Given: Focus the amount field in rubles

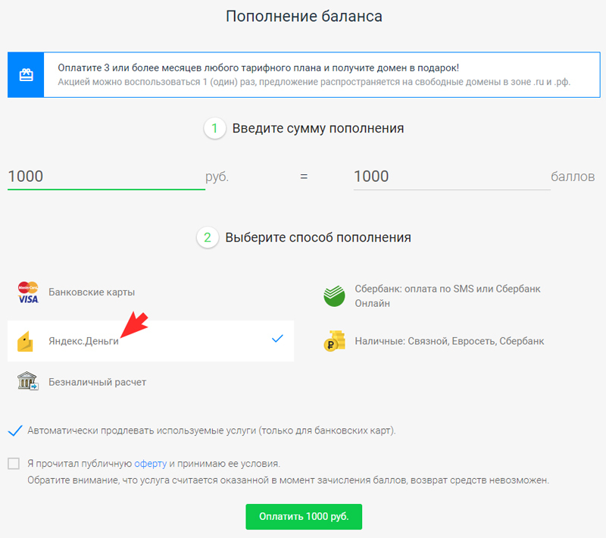Looking at the screenshot, I should click(106, 177).
